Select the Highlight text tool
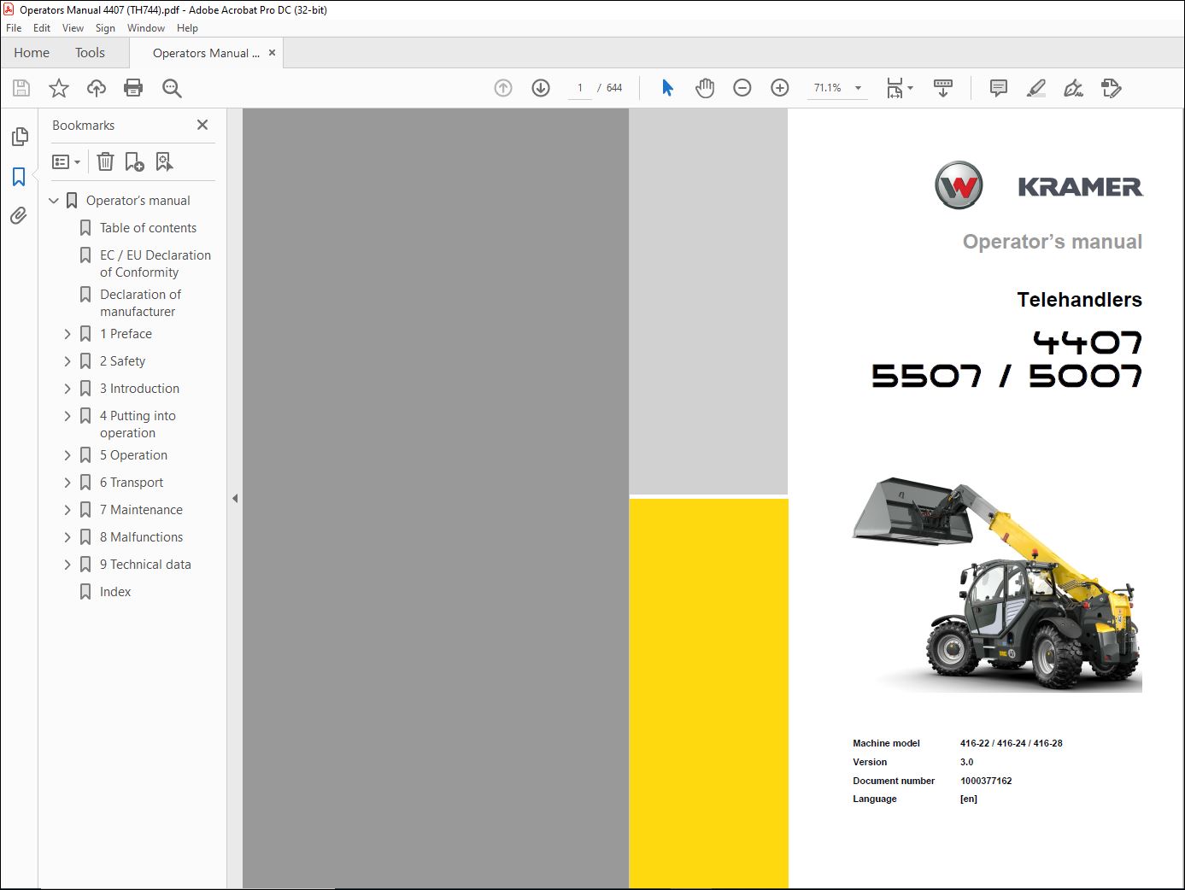1185x890 pixels. click(x=1035, y=88)
